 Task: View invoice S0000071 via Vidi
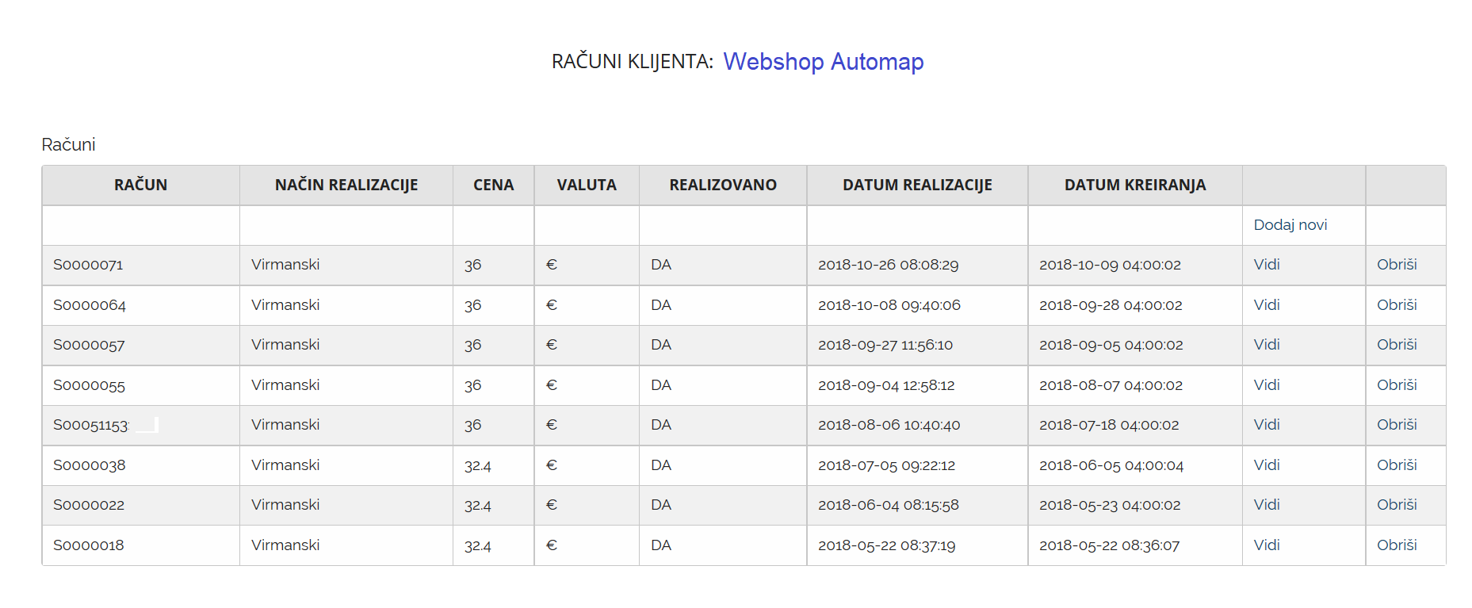1266,265
